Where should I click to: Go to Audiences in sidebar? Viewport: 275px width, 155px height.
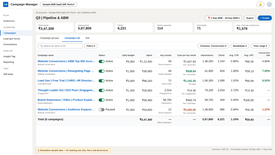(9, 21)
